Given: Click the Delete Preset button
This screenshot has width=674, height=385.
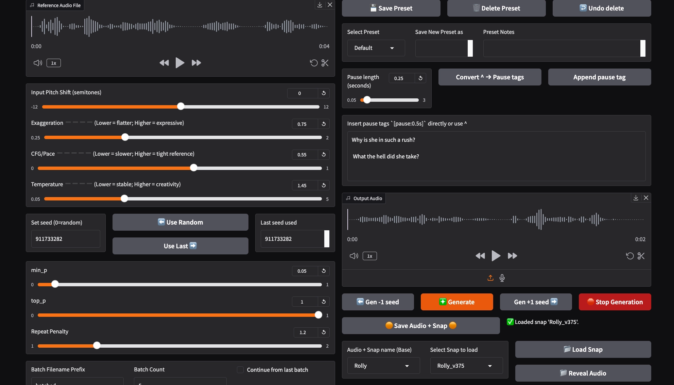Looking at the screenshot, I should click(497, 8).
